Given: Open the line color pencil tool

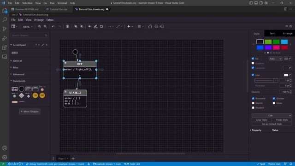Looking at the screenshot, I should tap(95, 26).
